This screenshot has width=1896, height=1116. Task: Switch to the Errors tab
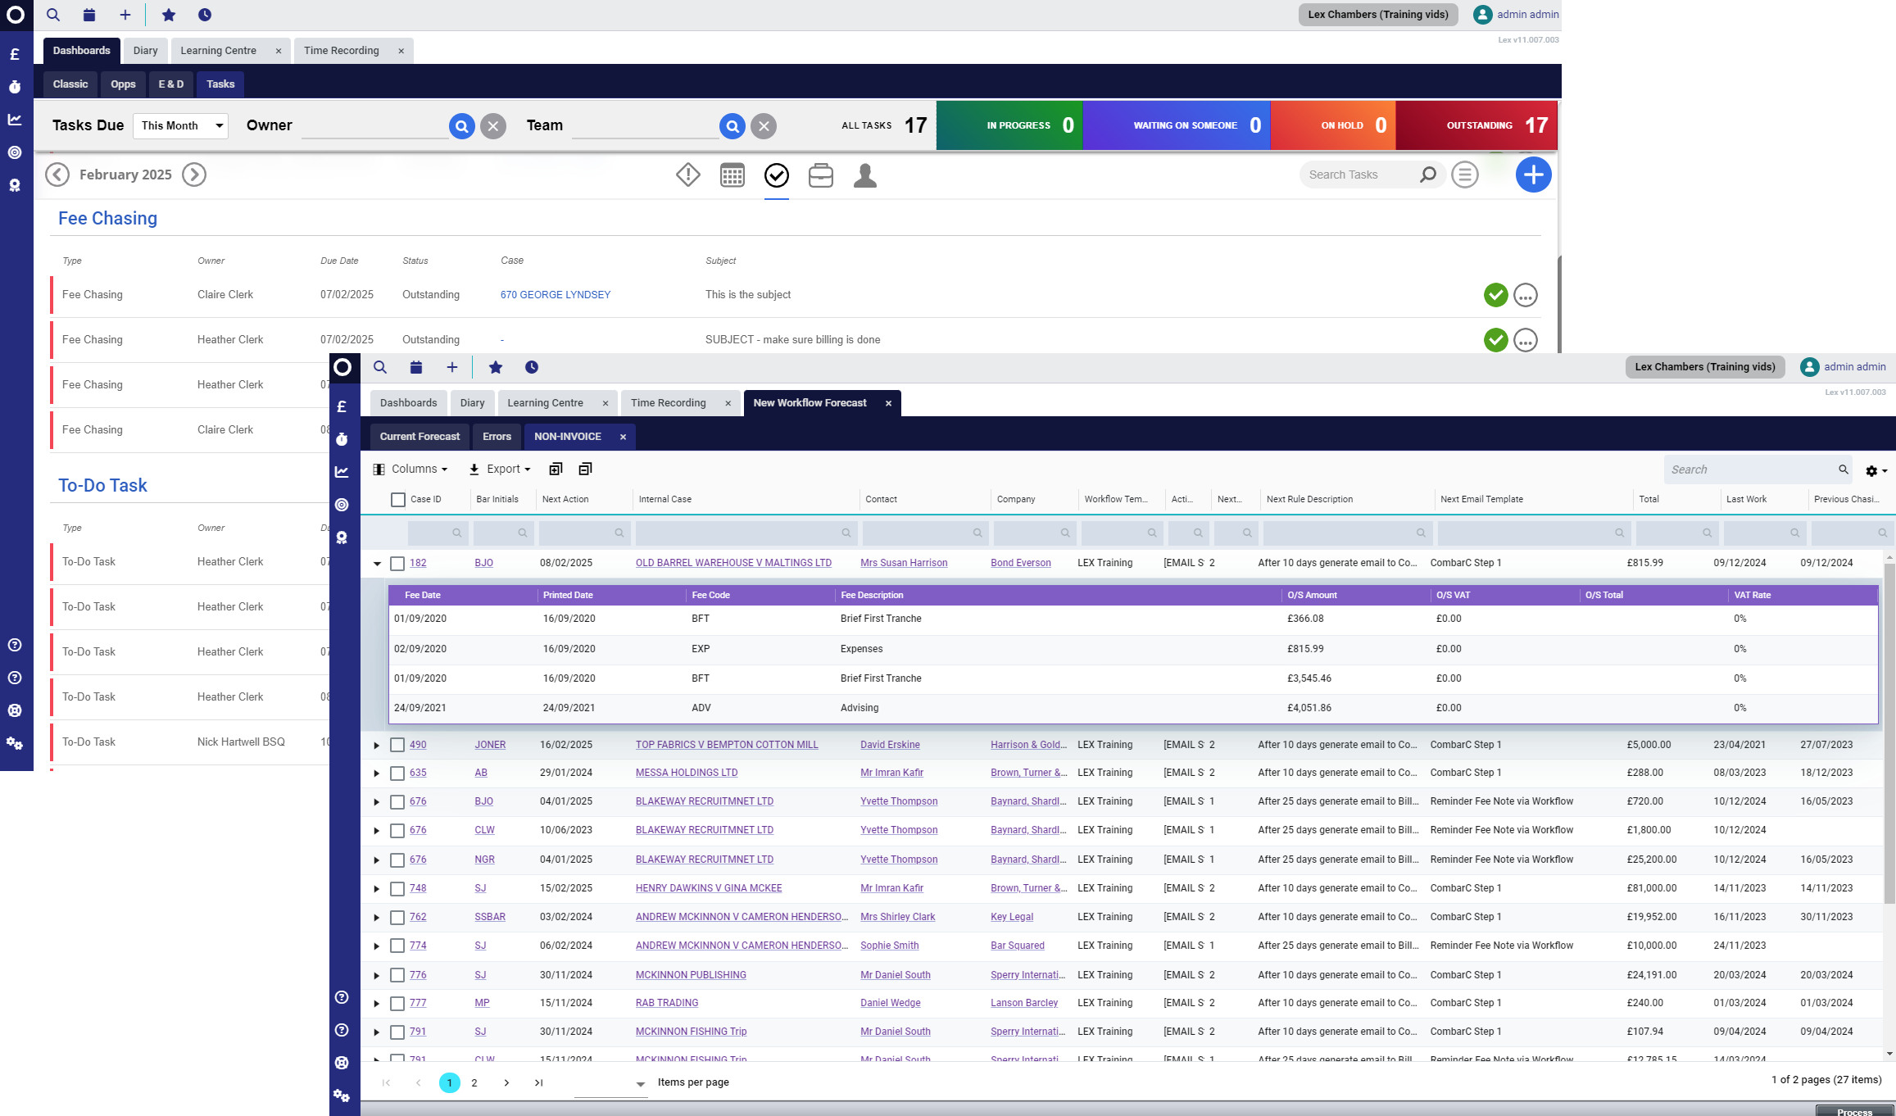(x=497, y=437)
